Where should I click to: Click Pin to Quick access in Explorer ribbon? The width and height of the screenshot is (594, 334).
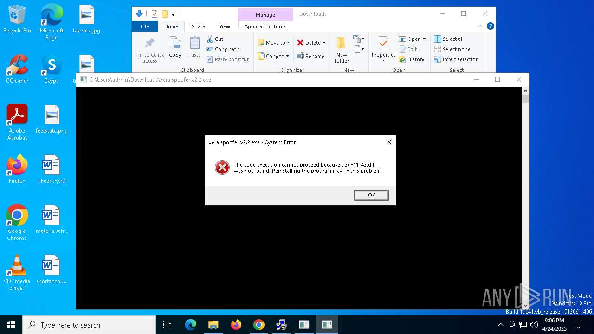coord(149,50)
